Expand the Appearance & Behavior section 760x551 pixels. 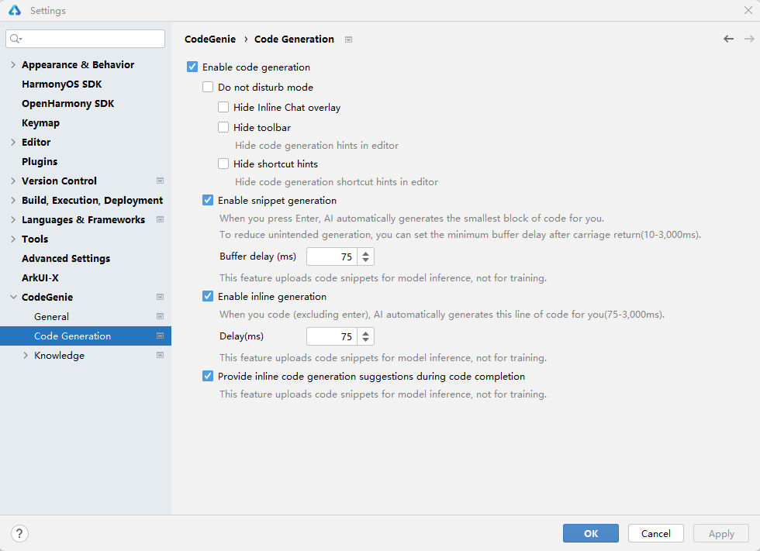point(13,65)
